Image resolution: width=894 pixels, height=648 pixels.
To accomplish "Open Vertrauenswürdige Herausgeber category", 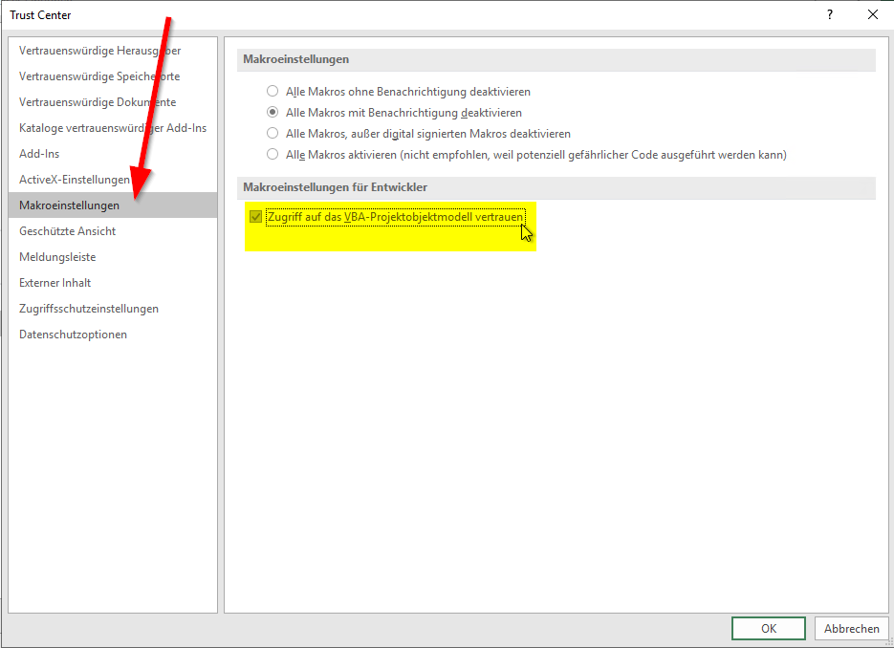I will [x=99, y=51].
